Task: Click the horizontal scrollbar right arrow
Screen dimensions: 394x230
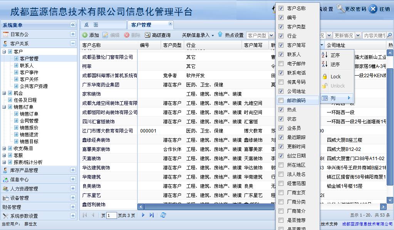Action: (x=383, y=207)
